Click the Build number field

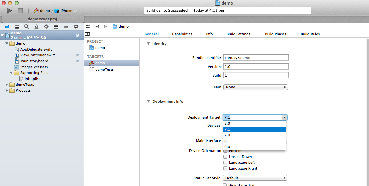[256, 75]
